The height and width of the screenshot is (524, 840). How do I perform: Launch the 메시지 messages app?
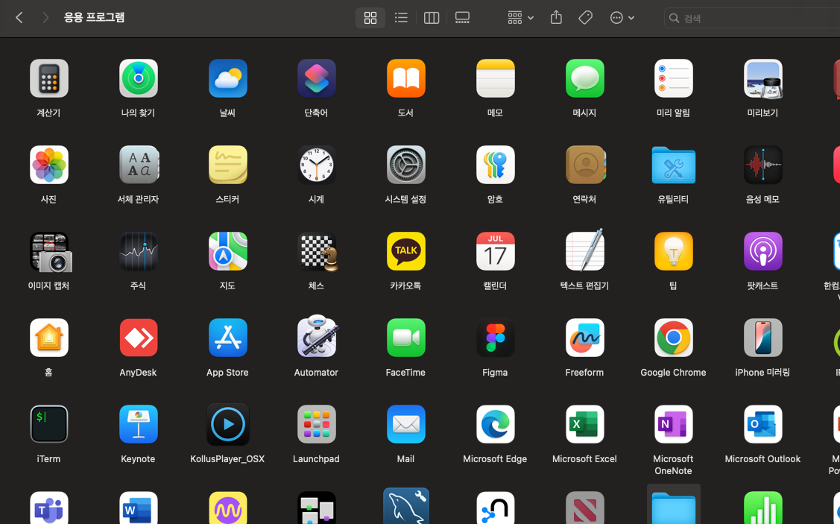tap(585, 79)
